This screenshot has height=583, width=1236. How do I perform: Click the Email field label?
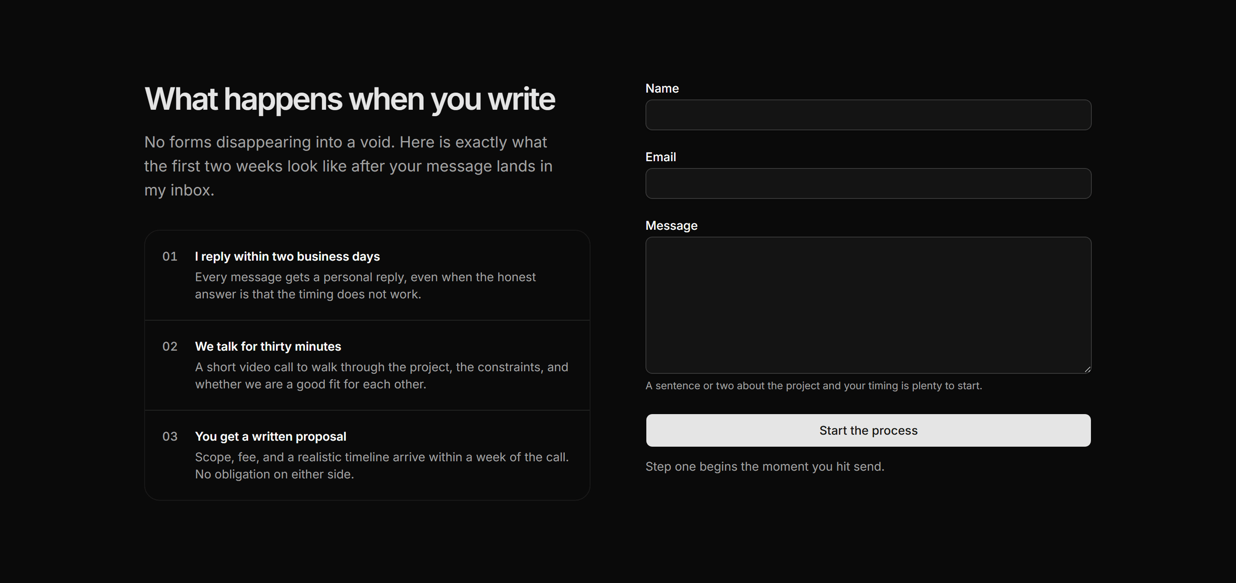pyautogui.click(x=660, y=157)
